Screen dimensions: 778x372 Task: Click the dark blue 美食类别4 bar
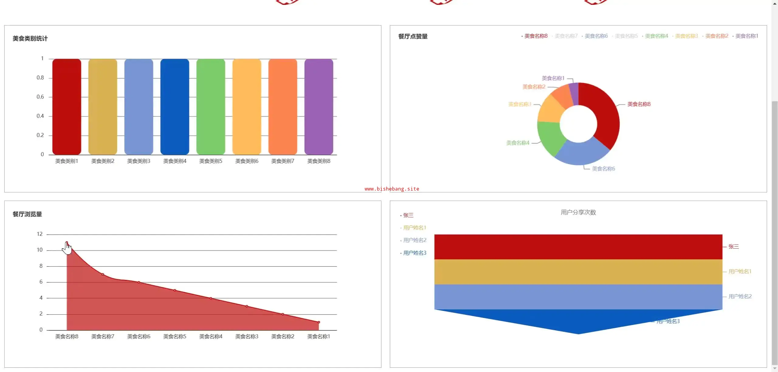(175, 106)
